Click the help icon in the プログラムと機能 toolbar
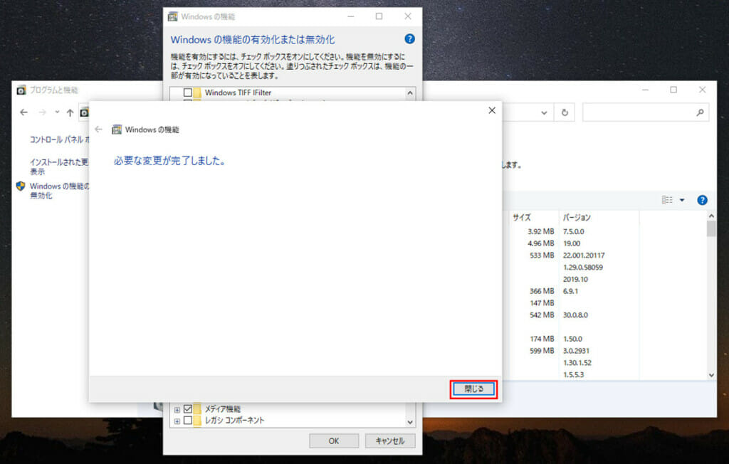 click(x=702, y=200)
